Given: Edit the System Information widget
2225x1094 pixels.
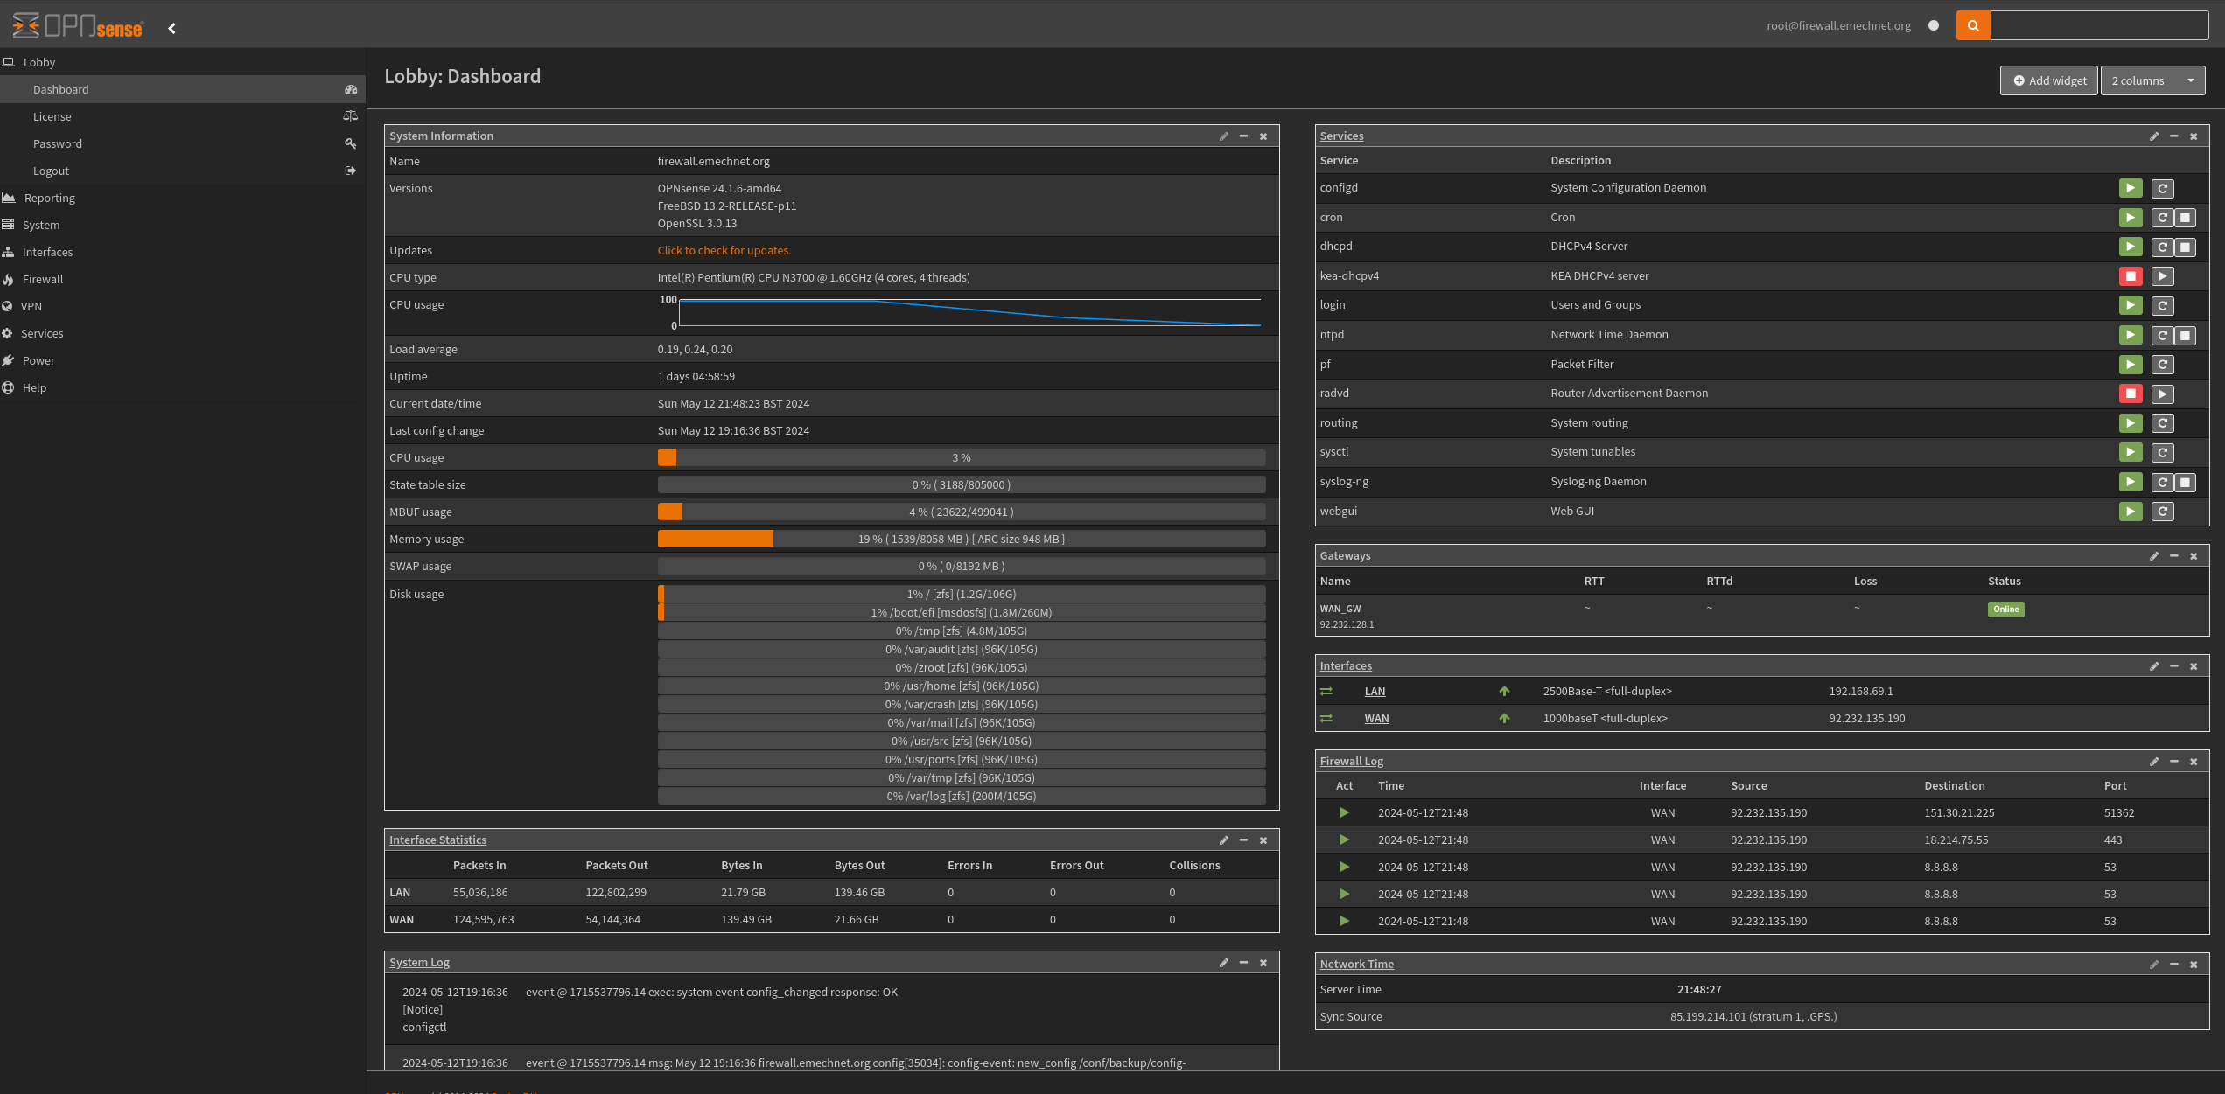Looking at the screenshot, I should [1223, 136].
